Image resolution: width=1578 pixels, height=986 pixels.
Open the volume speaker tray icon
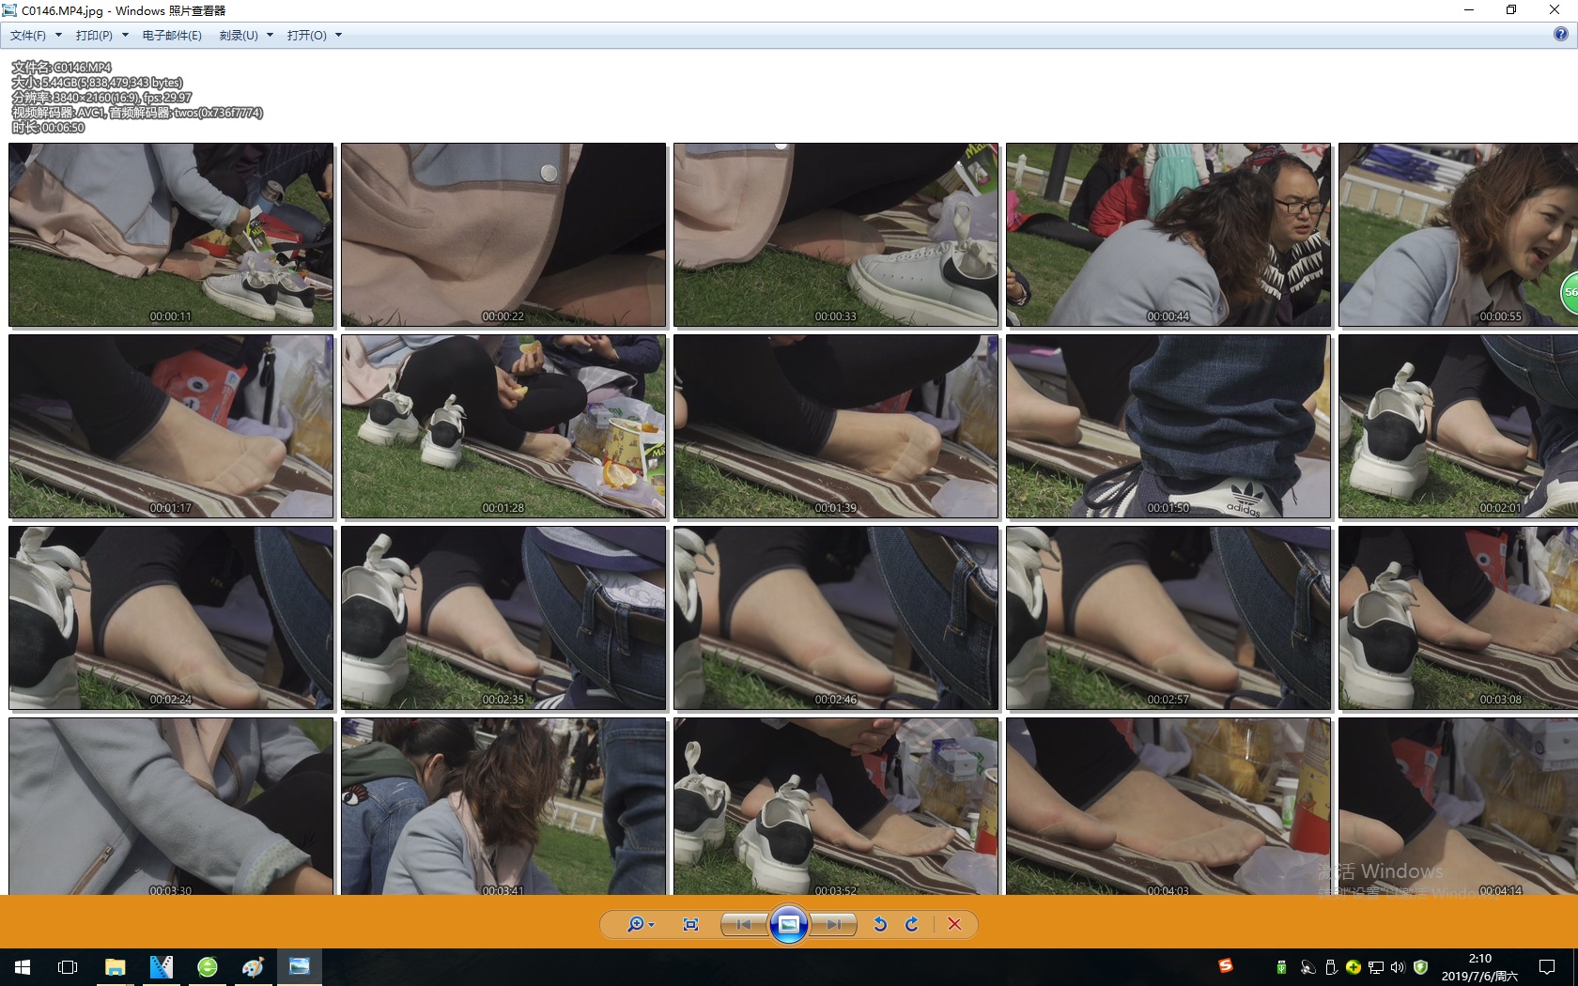pos(1398,967)
